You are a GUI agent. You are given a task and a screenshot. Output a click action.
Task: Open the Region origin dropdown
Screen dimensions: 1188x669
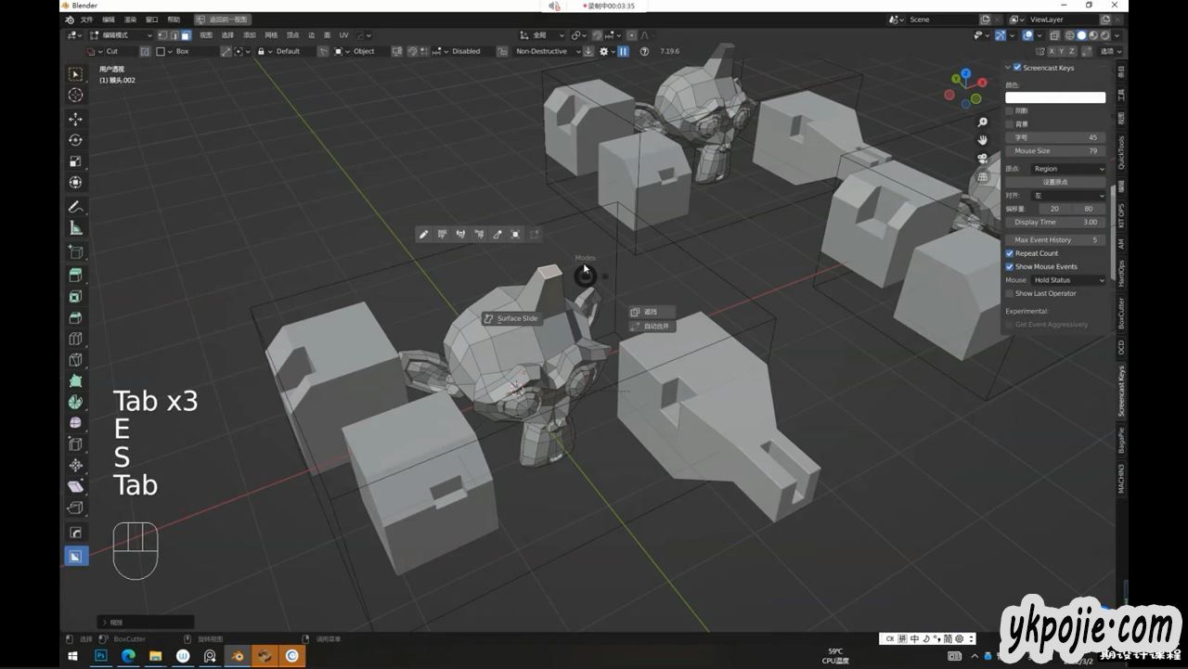[1068, 169]
